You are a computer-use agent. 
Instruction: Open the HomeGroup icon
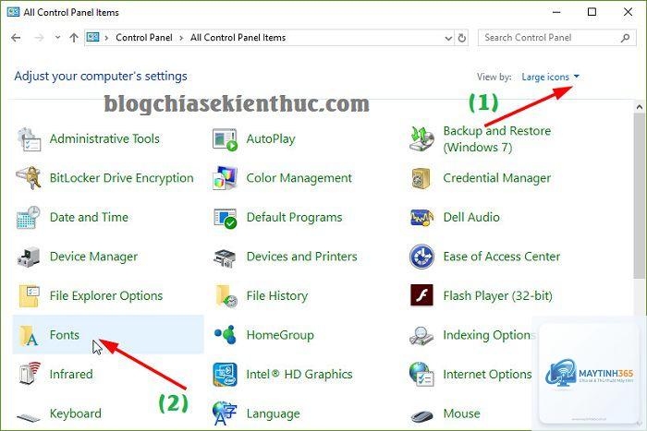[226, 334]
